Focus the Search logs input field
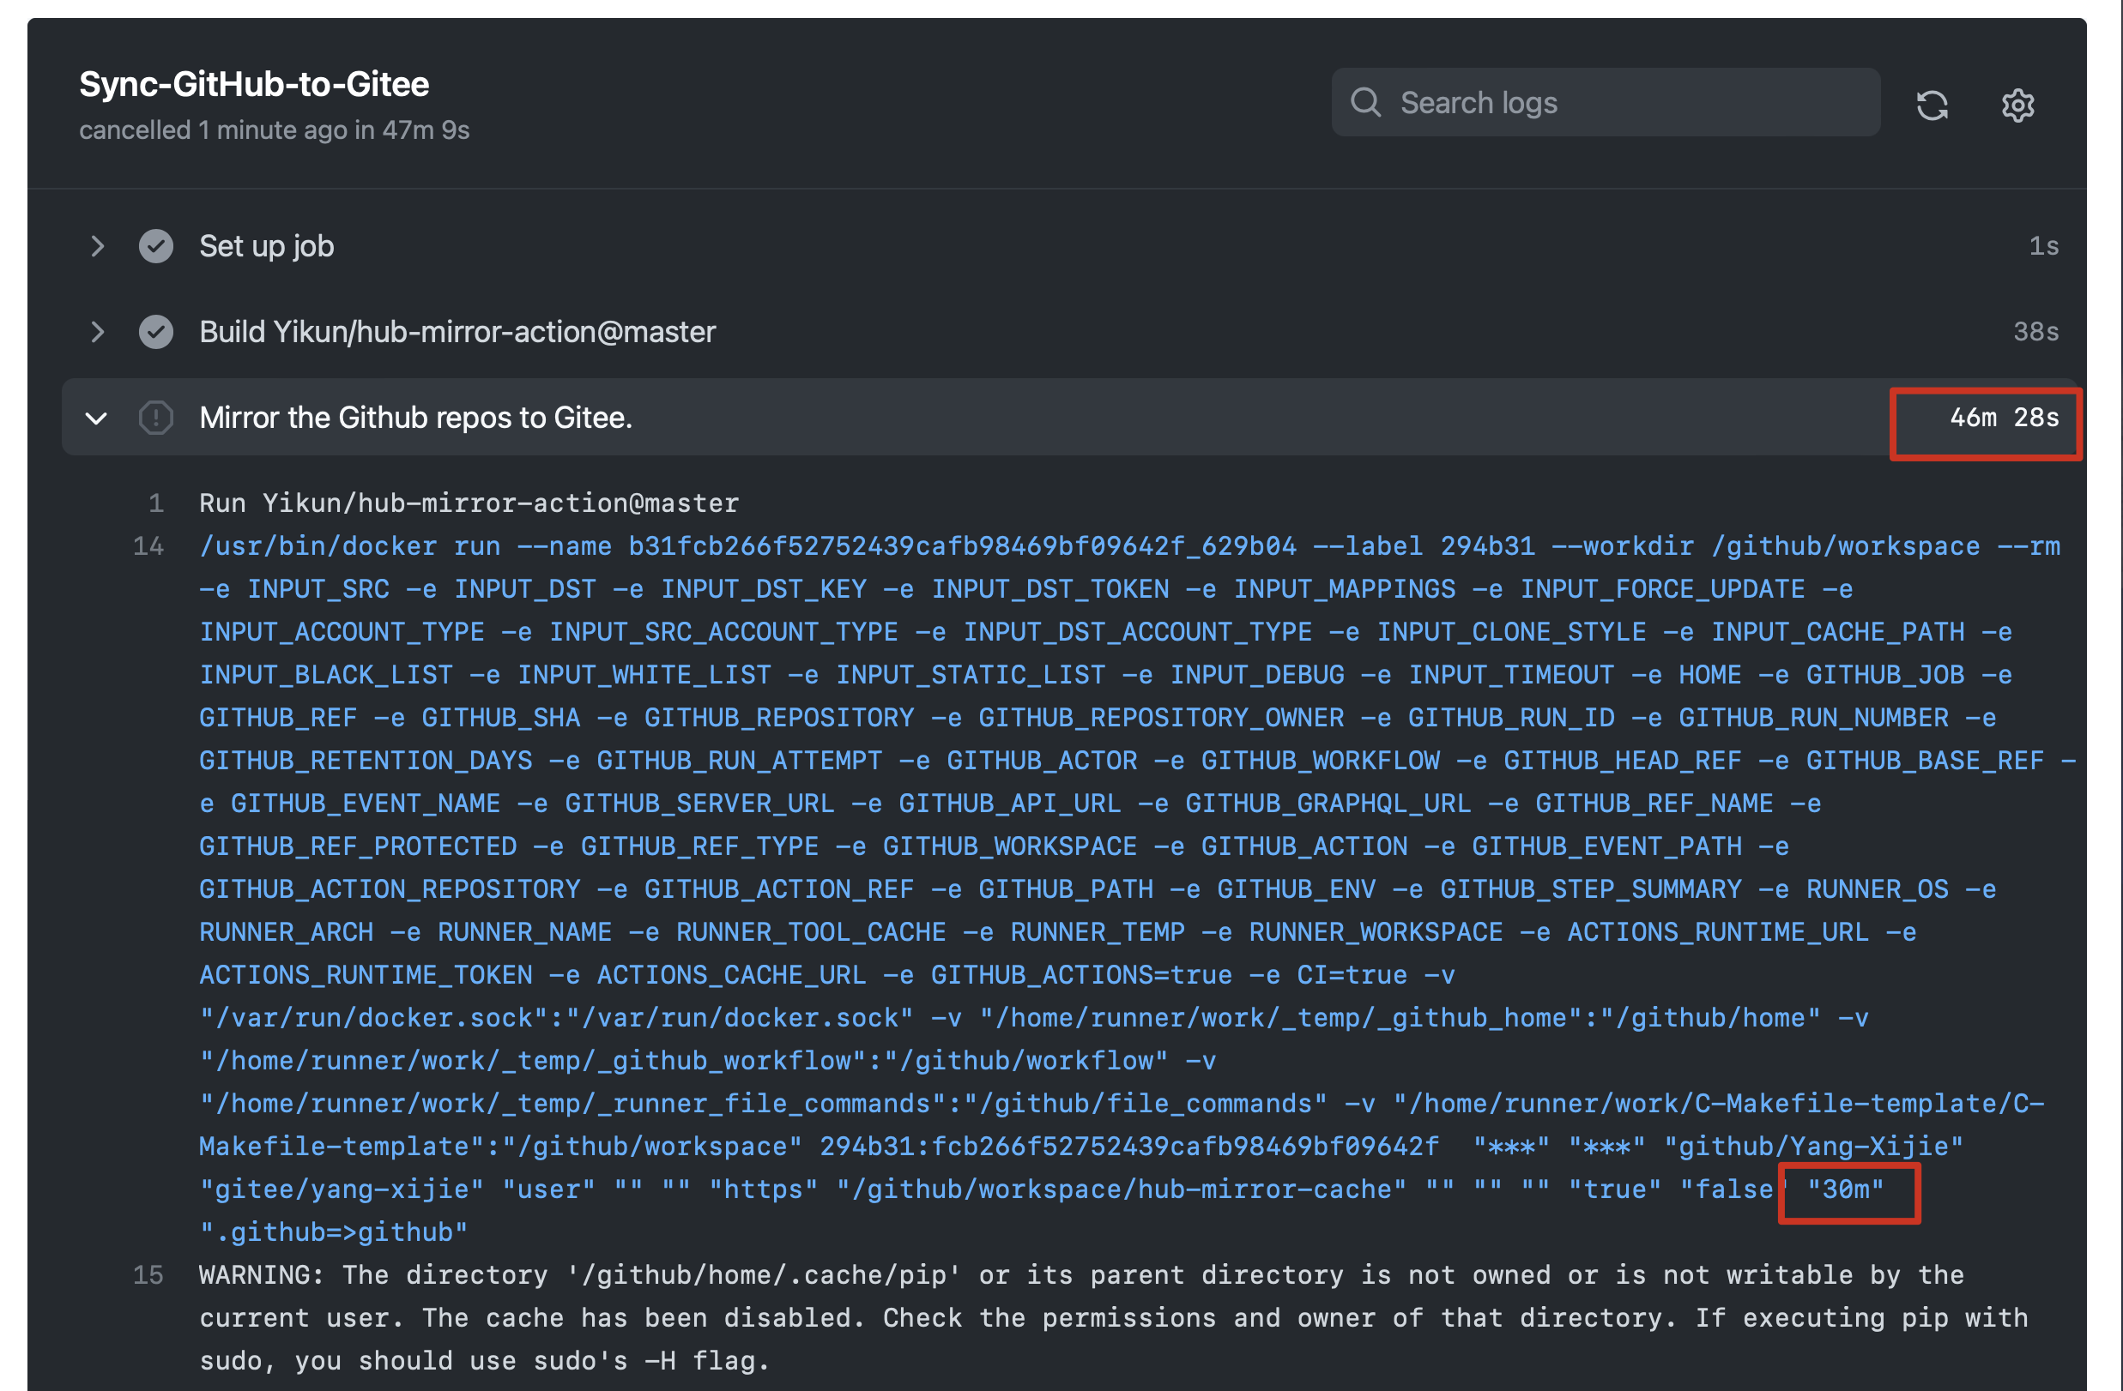This screenshot has width=2123, height=1391. [x=1606, y=103]
